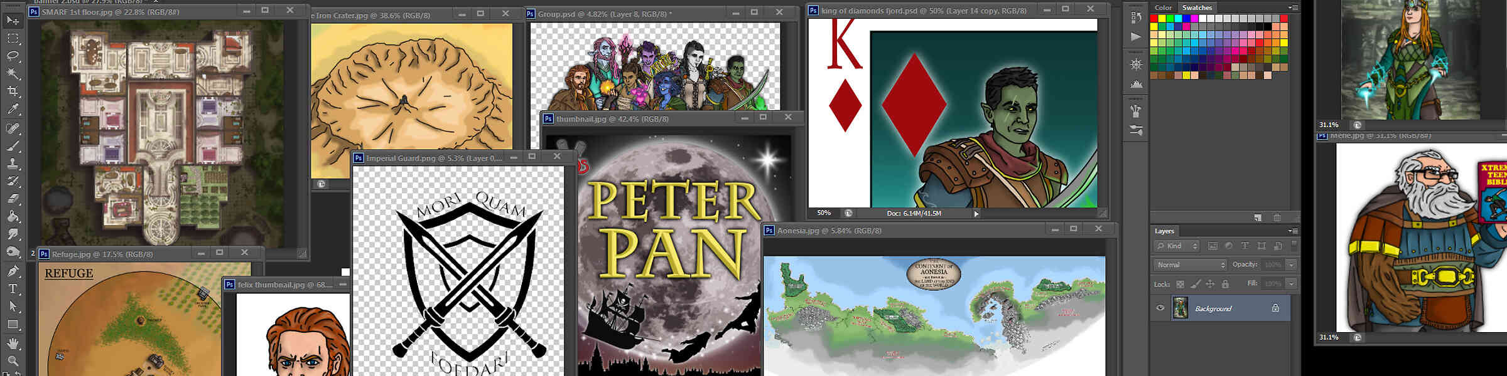Toggle the pixel layer filter
Image resolution: width=1507 pixels, height=376 pixels.
(x=1213, y=246)
